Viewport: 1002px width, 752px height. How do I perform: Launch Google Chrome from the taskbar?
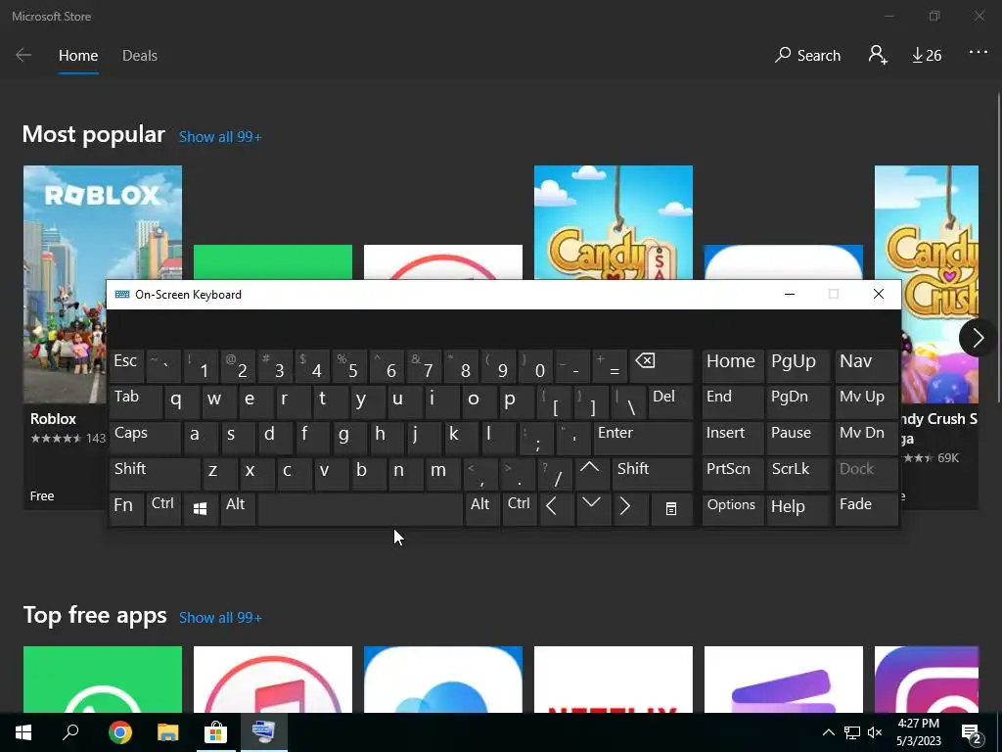click(x=119, y=731)
